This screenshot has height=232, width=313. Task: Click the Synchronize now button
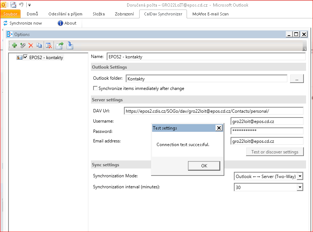pyautogui.click(x=23, y=23)
